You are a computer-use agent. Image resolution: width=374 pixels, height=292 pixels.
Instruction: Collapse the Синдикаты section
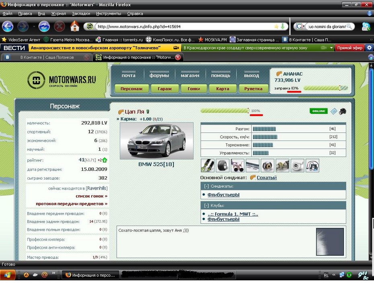pos(207,186)
